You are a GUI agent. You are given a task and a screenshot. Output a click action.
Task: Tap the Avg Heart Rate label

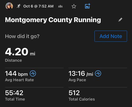point(20,80)
